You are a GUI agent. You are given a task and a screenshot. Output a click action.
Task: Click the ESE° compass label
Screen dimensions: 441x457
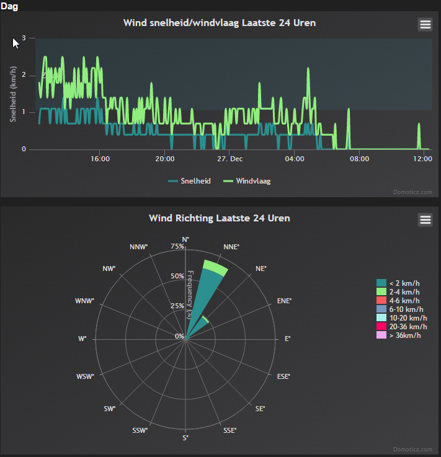point(283,376)
